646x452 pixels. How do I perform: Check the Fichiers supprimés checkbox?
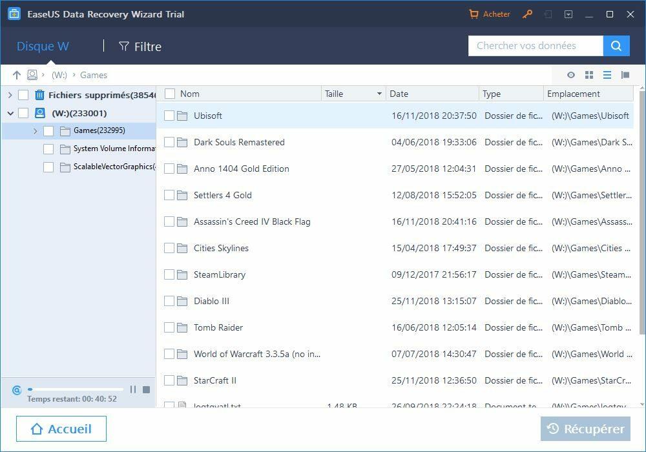pos(23,95)
